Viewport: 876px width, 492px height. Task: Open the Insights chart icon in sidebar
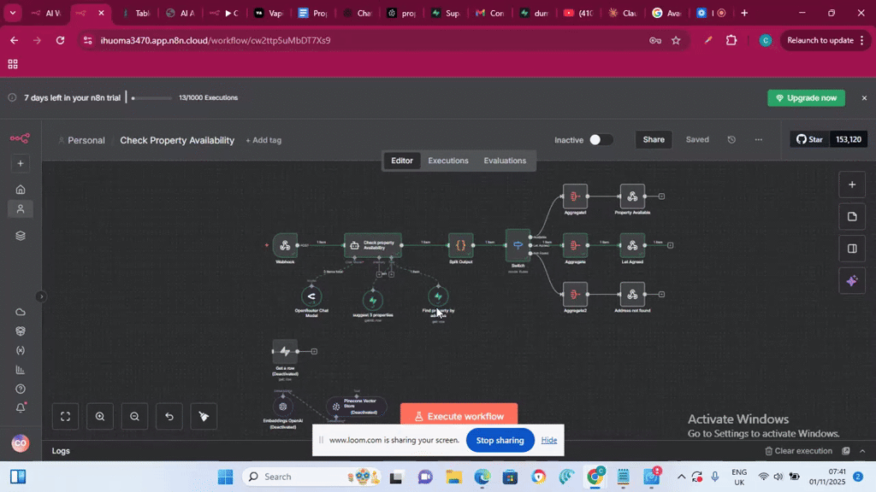click(x=21, y=370)
